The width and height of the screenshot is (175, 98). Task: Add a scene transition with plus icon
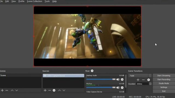point(138,80)
